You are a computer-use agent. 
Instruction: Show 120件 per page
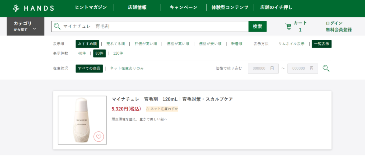118,53
